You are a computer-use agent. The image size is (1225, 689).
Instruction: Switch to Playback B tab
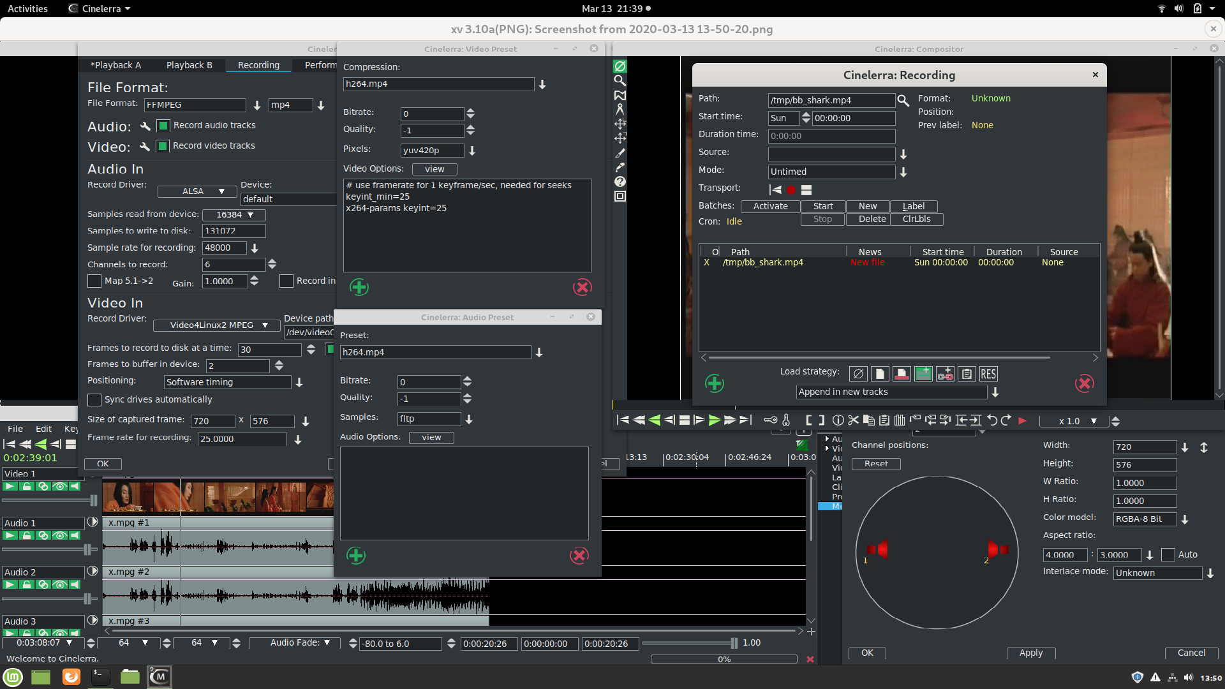click(189, 65)
